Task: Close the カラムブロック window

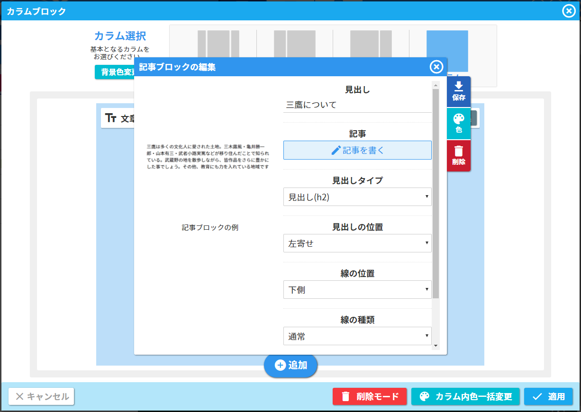Action: tap(568, 11)
